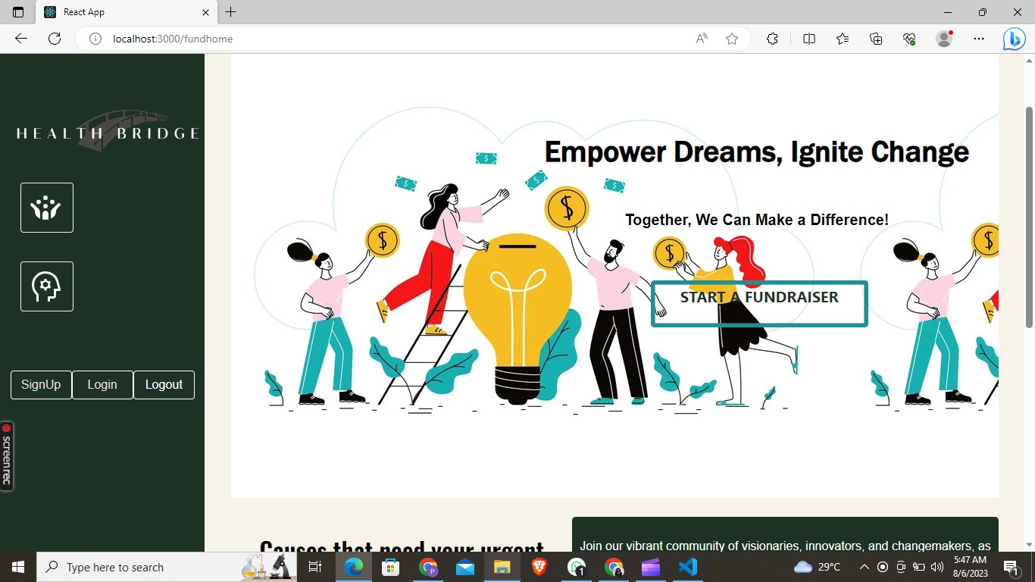Open the Mail app on taskbar
1035x582 pixels.
[x=465, y=567]
